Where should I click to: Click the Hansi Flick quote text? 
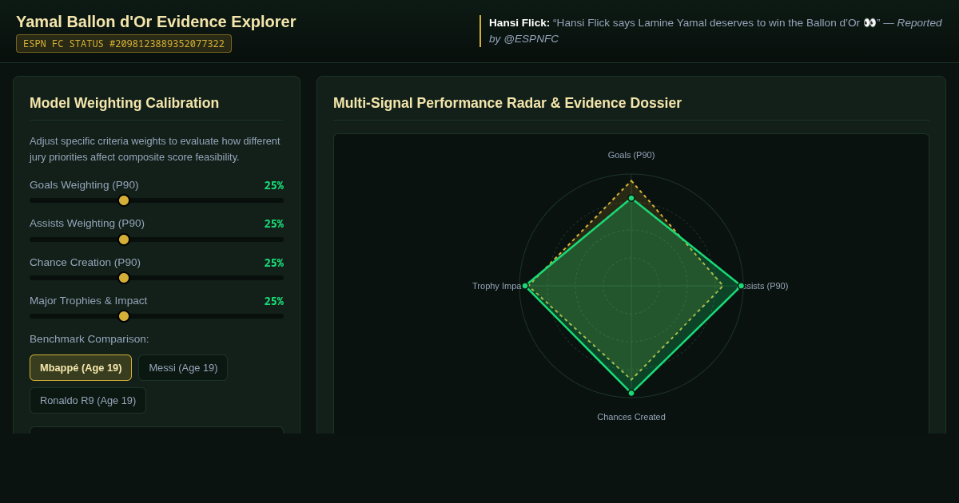[x=716, y=22]
